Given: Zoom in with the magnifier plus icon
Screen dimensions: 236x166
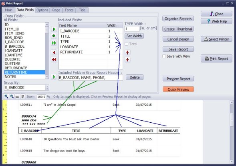Looking at the screenshot, I should [6, 97].
